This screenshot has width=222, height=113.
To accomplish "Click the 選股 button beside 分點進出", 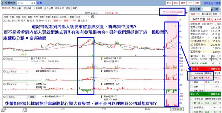I will (32, 97).
